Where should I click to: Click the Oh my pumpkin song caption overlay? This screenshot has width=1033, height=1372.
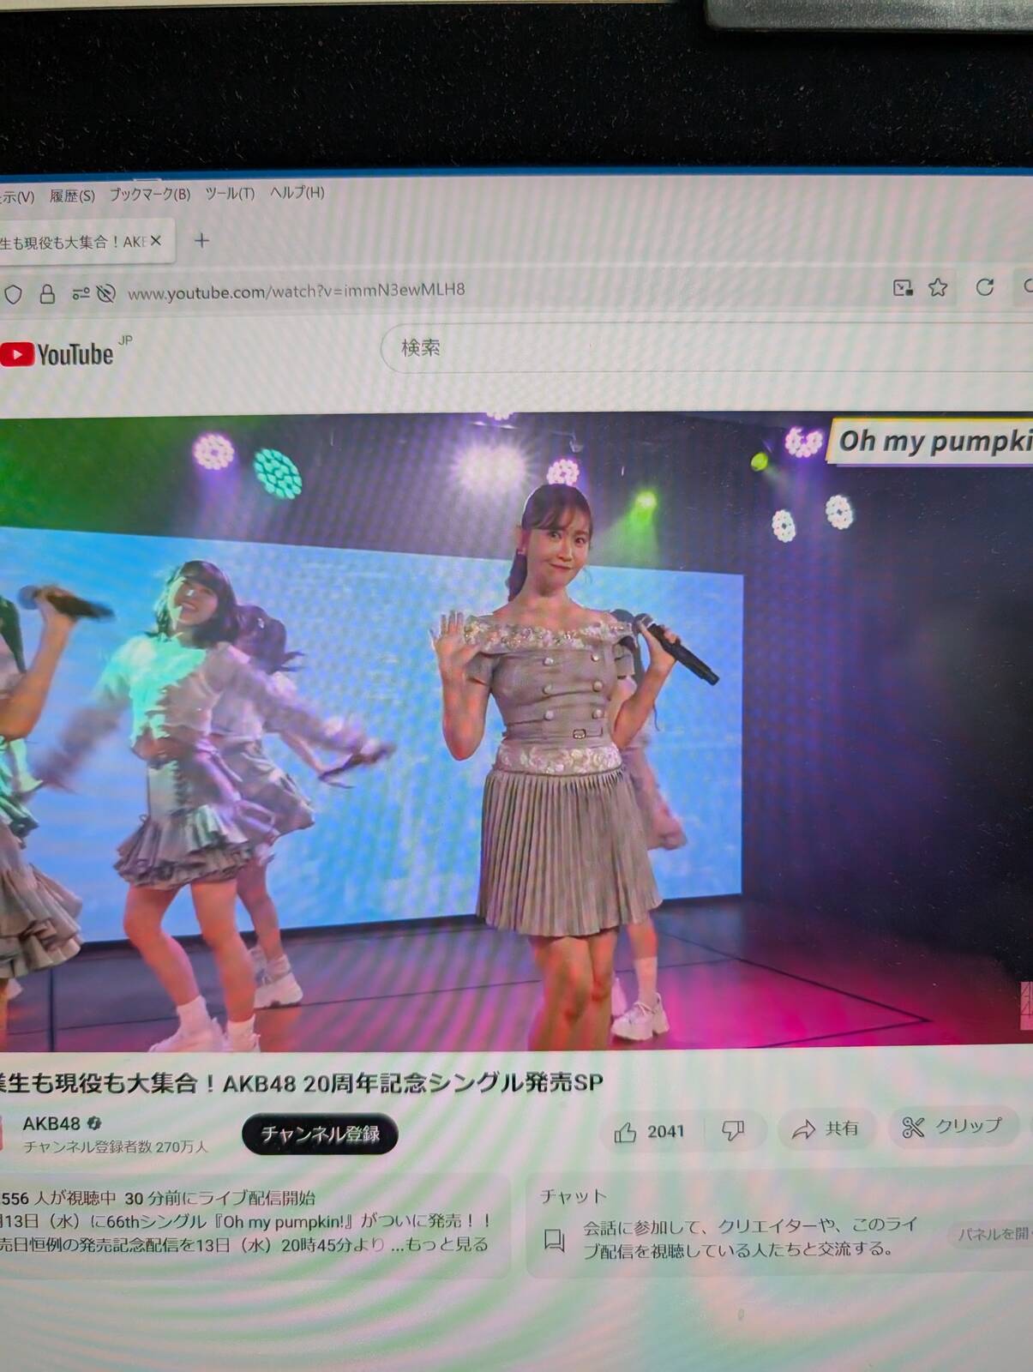click(x=930, y=441)
